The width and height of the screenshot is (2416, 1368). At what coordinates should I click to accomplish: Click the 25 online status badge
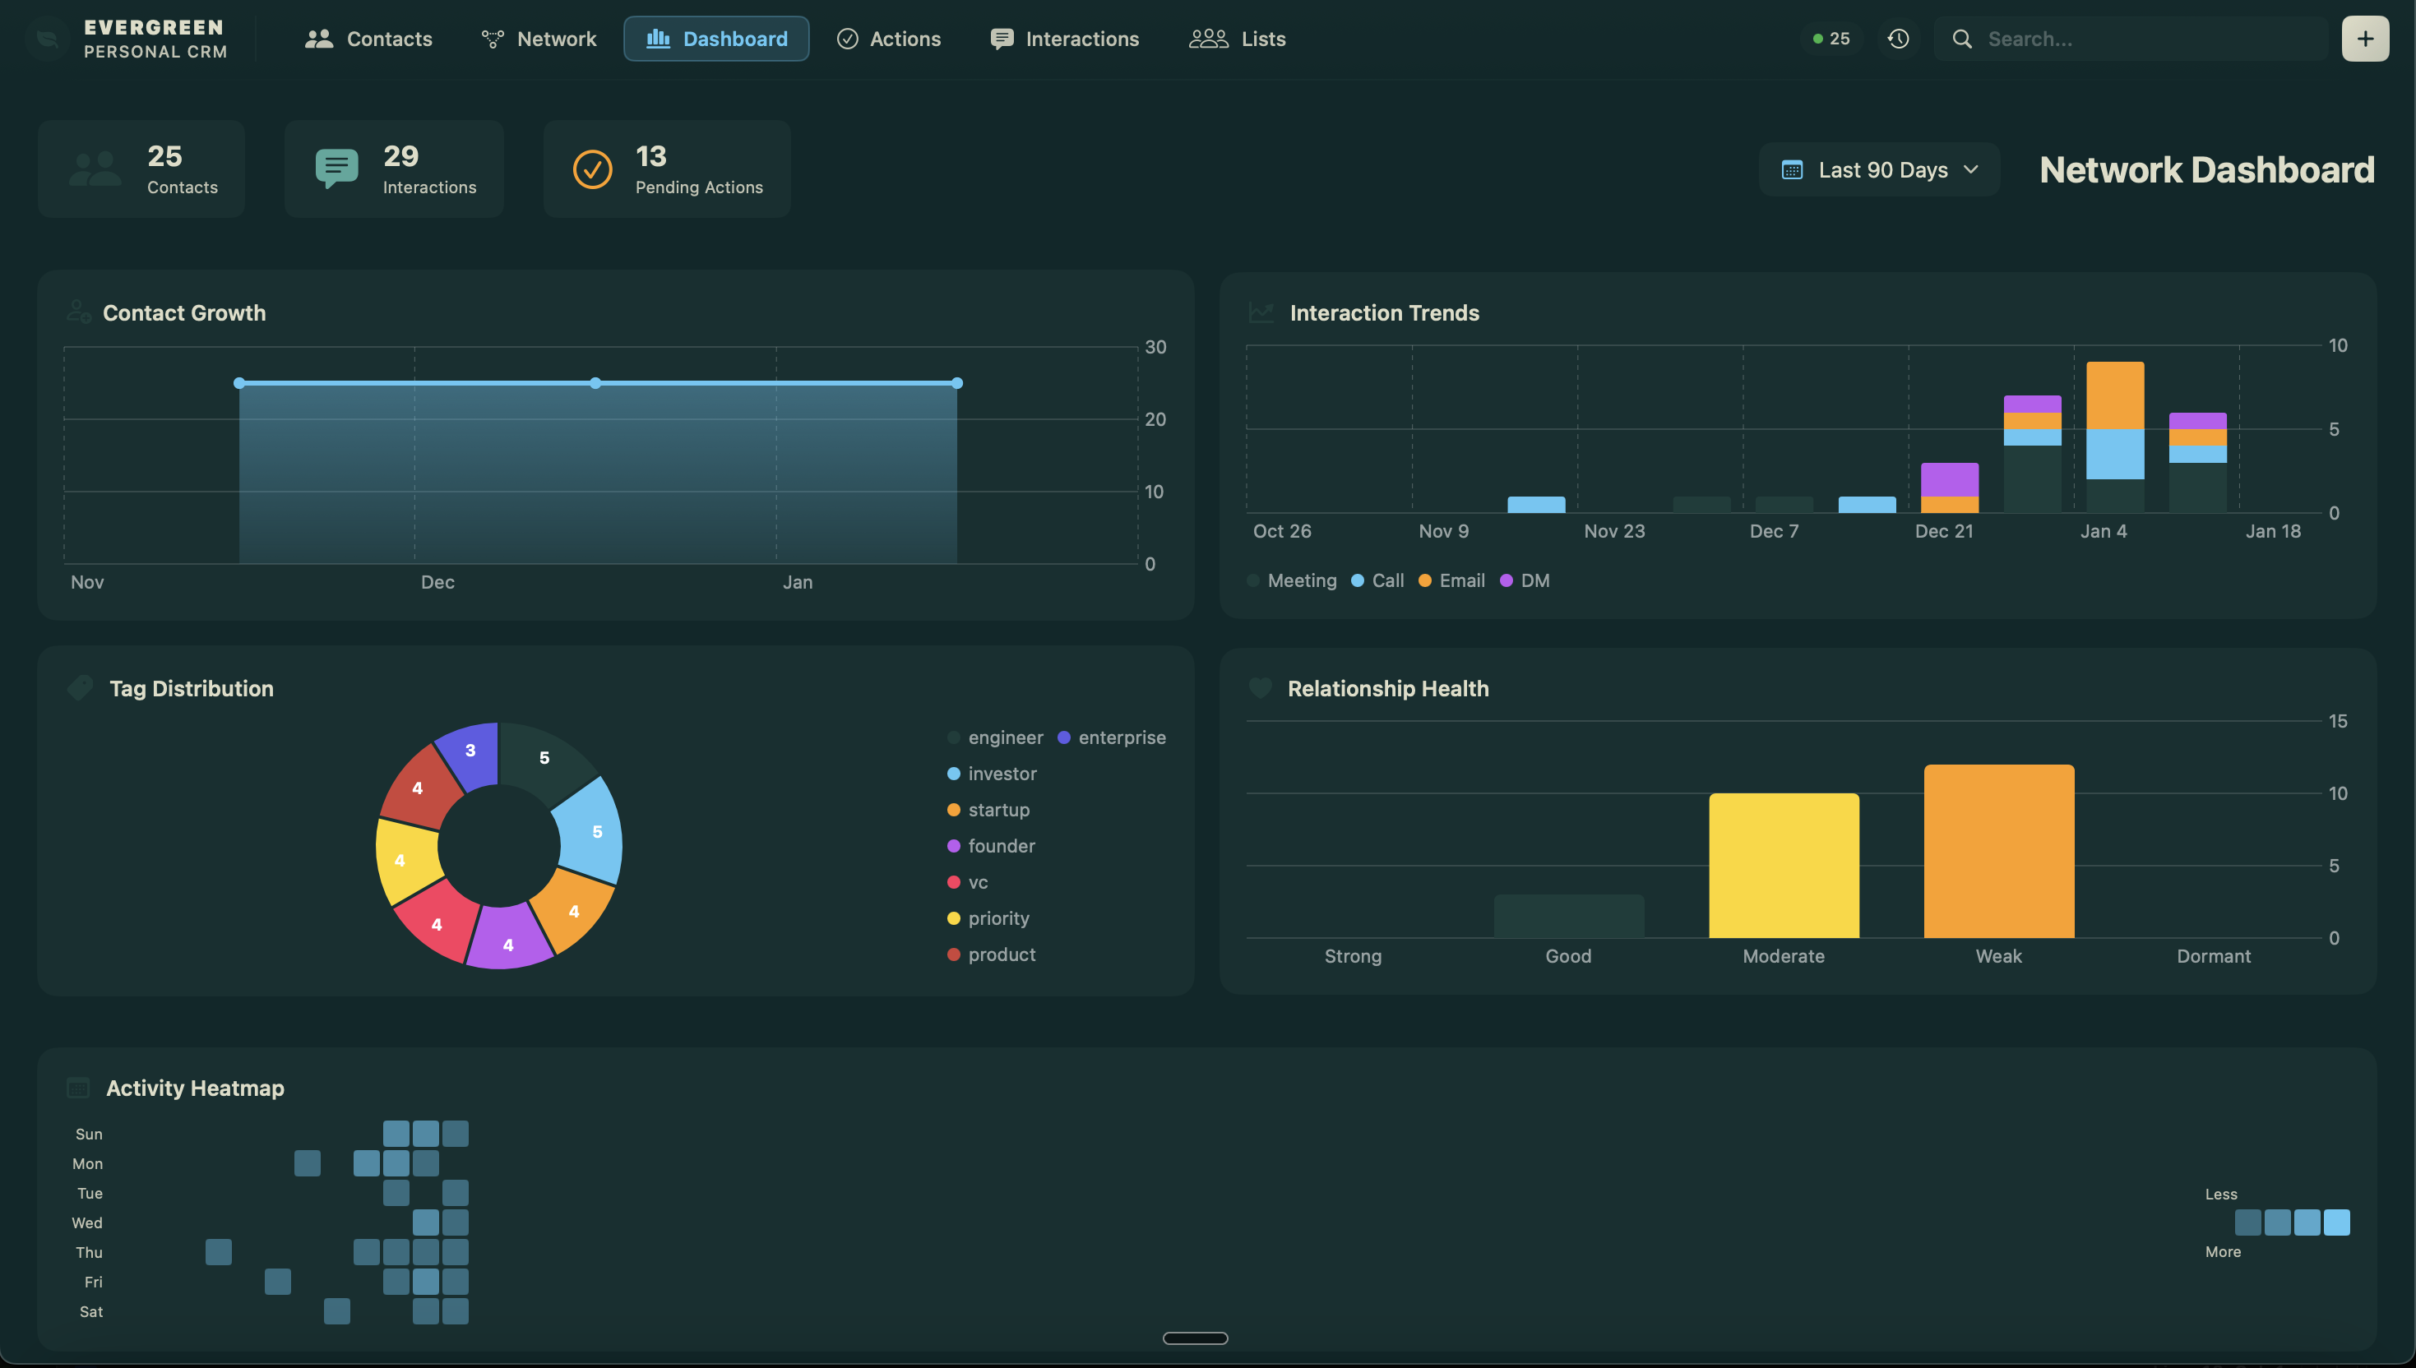(1831, 39)
